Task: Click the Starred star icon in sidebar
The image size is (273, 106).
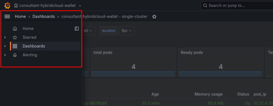Action: click(x=15, y=37)
